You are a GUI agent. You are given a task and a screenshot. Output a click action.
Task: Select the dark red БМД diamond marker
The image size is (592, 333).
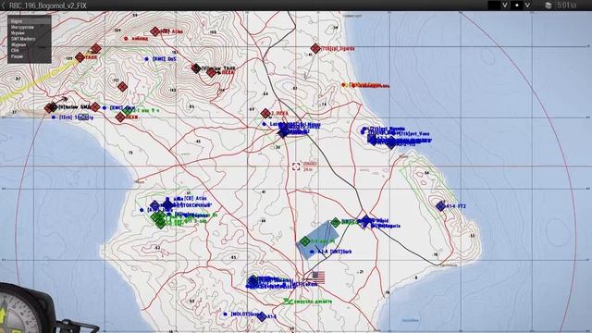[50, 107]
